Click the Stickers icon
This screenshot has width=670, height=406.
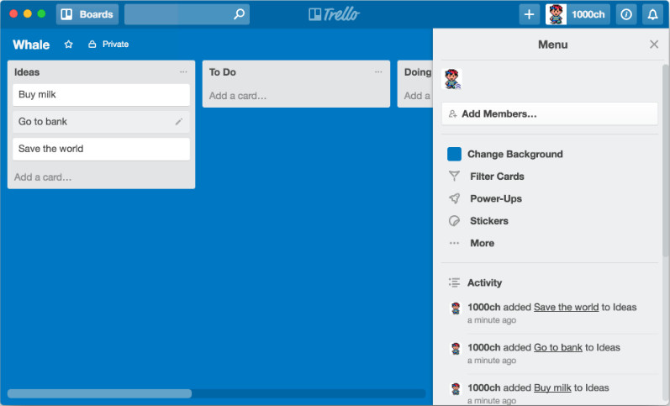pos(454,220)
